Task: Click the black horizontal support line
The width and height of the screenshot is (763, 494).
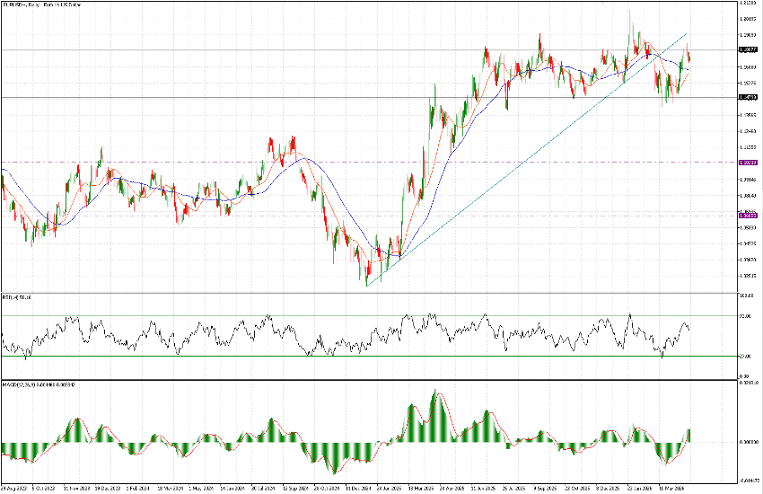Action: click(269, 96)
